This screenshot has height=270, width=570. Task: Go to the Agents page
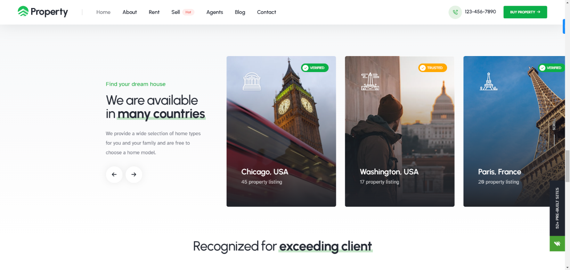(x=215, y=12)
